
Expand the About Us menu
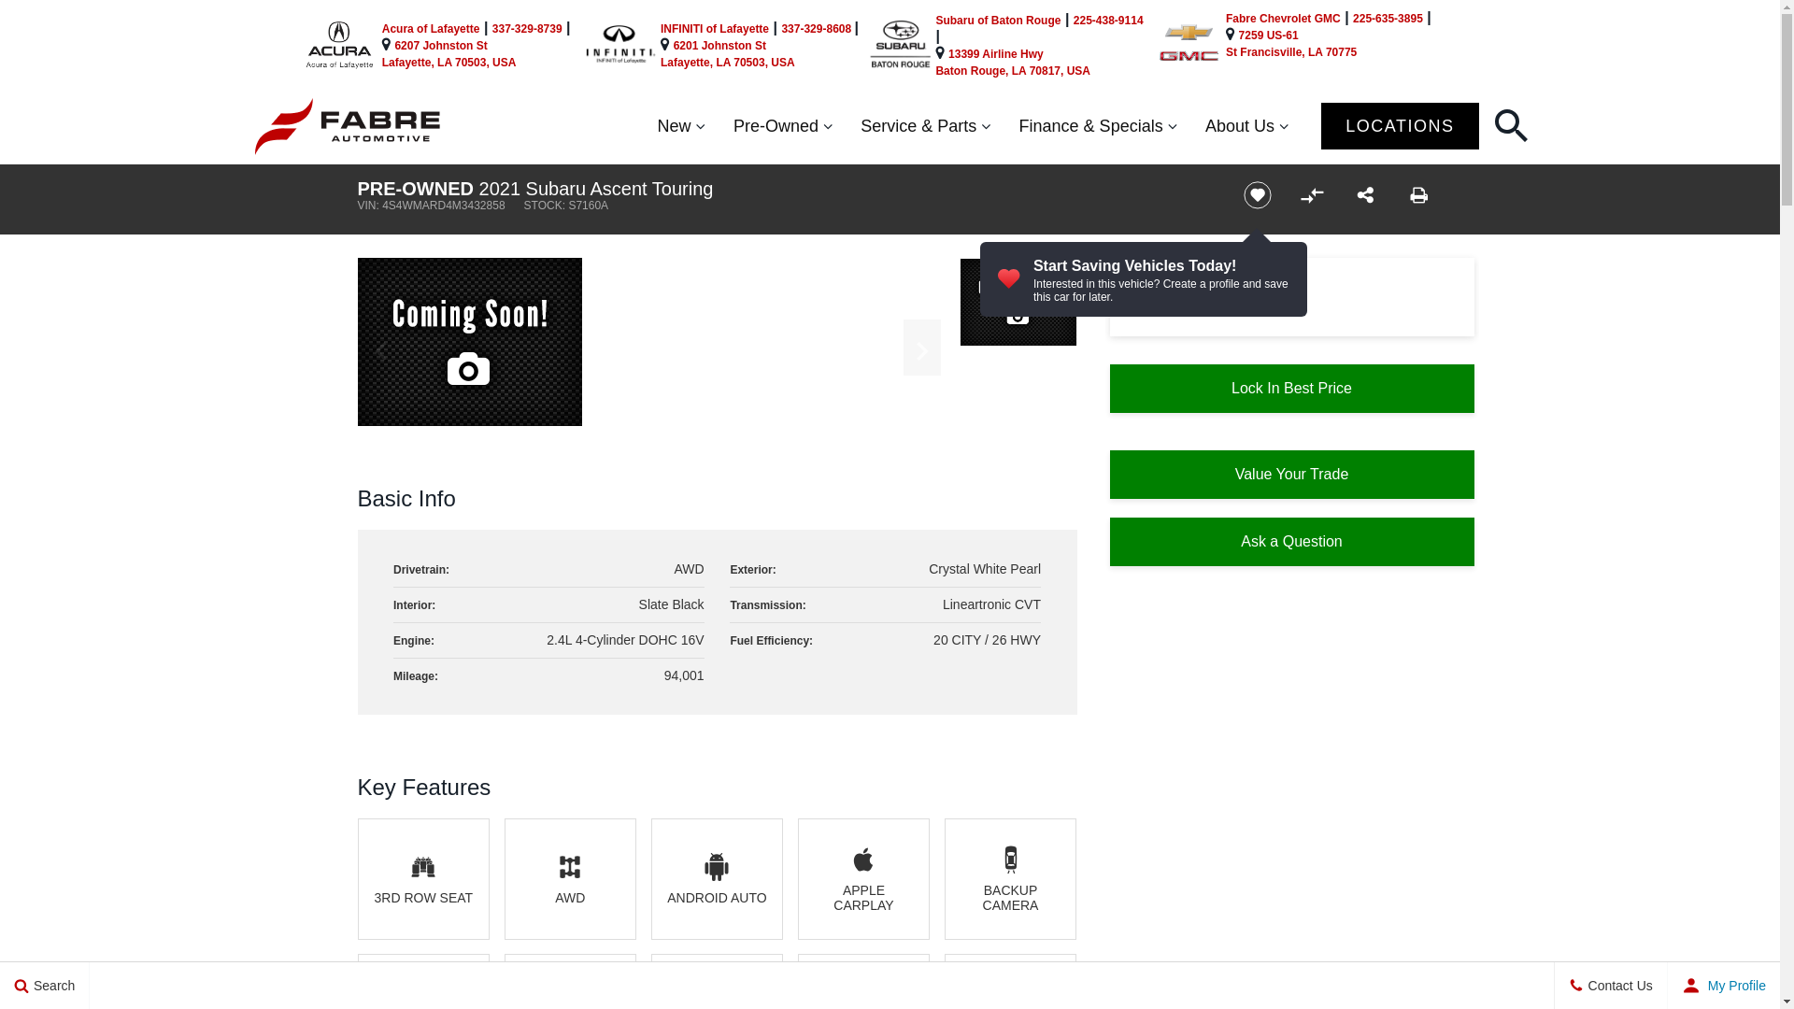[x=1246, y=126]
